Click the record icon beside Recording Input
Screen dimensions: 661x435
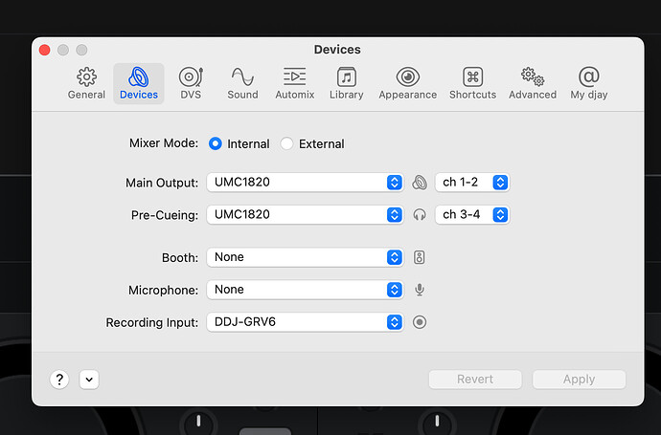(x=419, y=323)
